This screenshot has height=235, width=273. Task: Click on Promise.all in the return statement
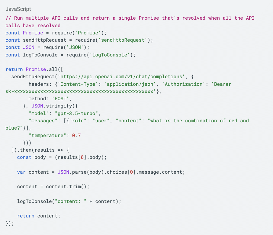coord(42,69)
